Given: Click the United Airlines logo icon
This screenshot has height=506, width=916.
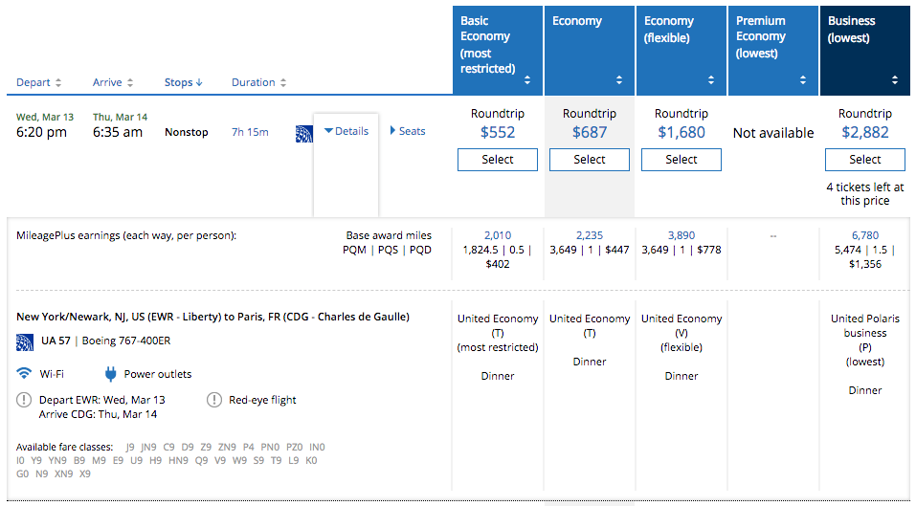Looking at the screenshot, I should point(303,133).
